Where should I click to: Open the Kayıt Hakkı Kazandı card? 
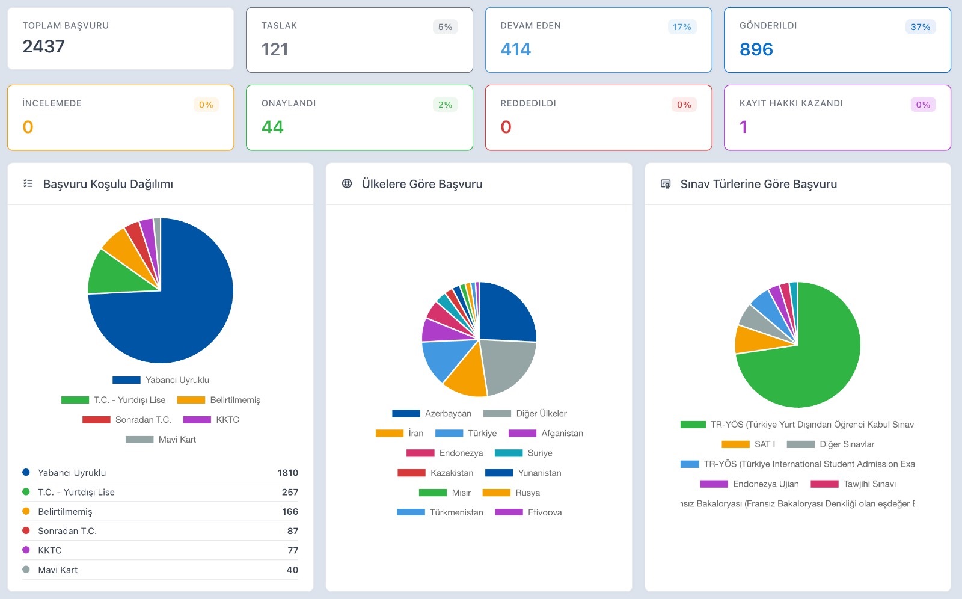(x=838, y=117)
